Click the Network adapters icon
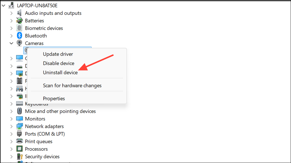Screen dimensions: 291x163 pos(19,126)
